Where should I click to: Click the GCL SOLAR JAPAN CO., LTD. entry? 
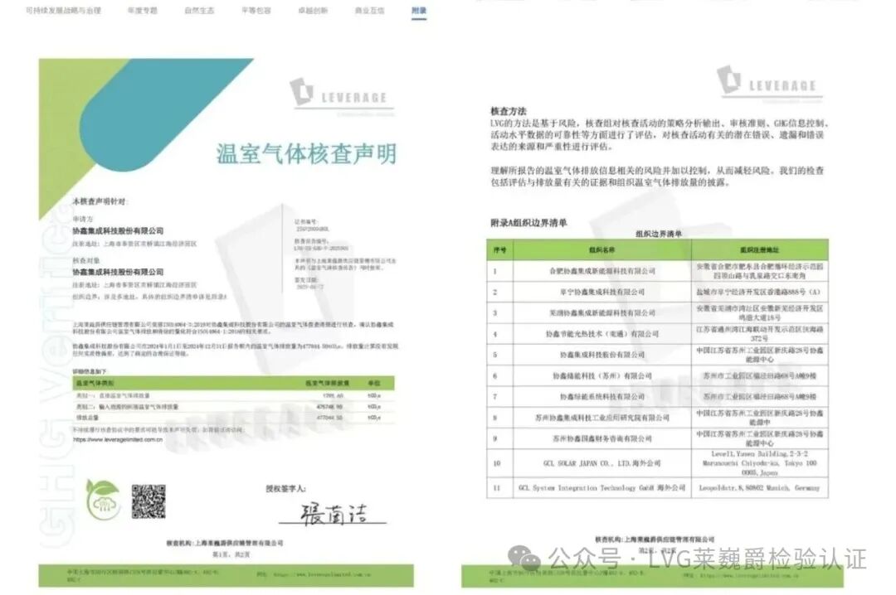(x=602, y=463)
